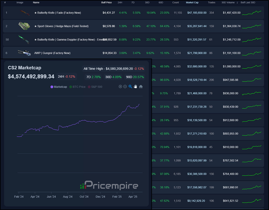The height and width of the screenshot is (210, 269).
Task: Open the AWP Gungnir thumbnail image
Action: tap(24, 52)
